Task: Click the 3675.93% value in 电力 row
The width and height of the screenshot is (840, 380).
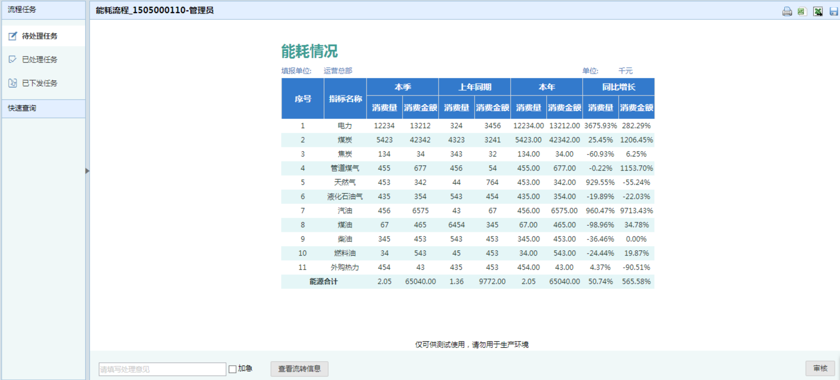Action: point(600,126)
